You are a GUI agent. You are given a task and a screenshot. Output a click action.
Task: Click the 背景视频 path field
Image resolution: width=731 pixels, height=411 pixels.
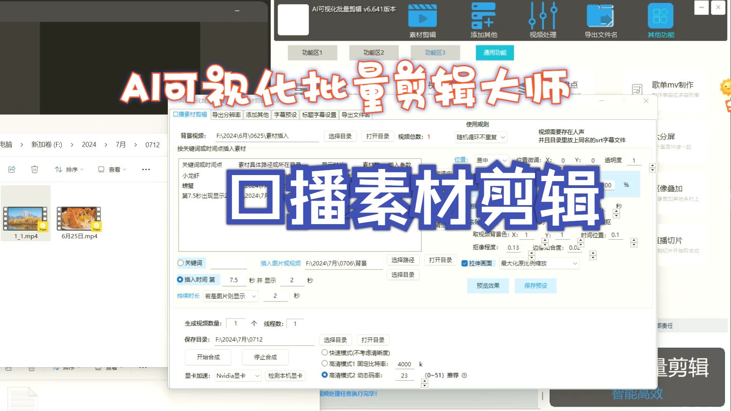(x=267, y=136)
